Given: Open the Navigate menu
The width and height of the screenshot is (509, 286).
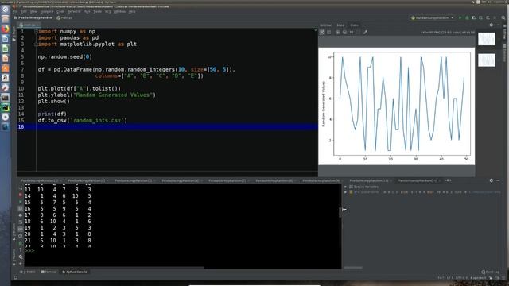Looking at the screenshot, I should [47, 11].
